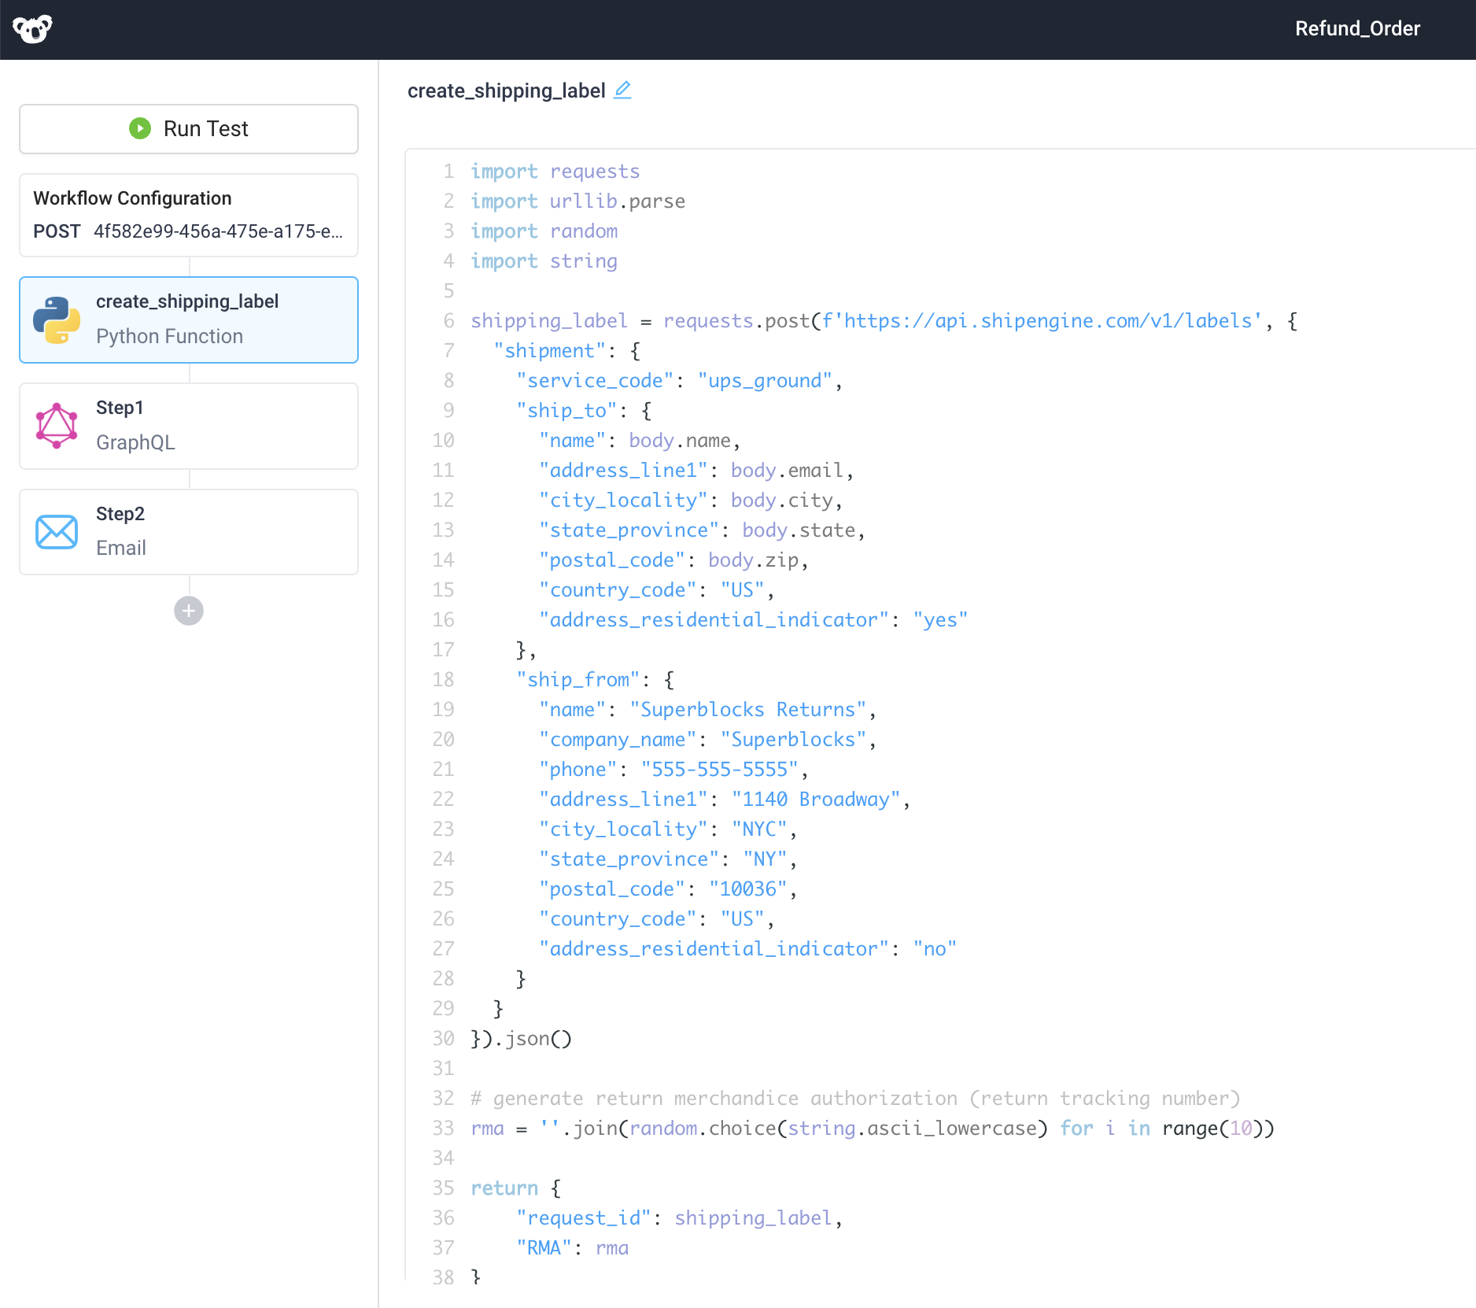1476x1308 pixels.
Task: Click the POST endpoint URL text
Action: [x=218, y=231]
